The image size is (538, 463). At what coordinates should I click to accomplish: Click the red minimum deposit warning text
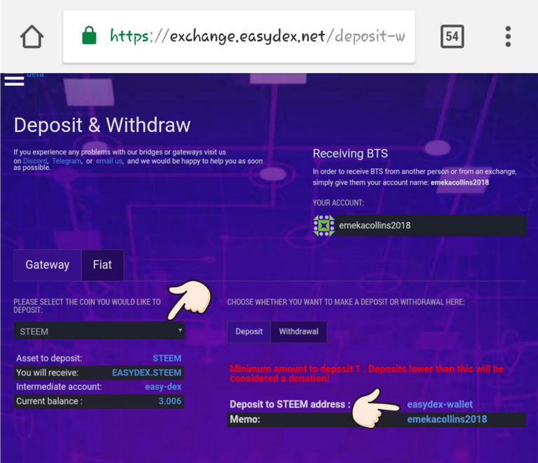coord(366,373)
